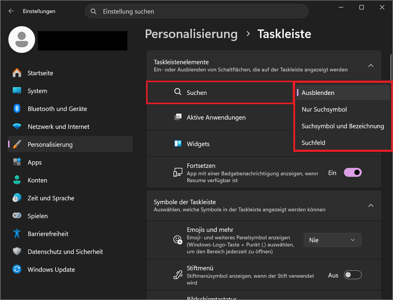Click the Emojis und mehr smiley icon
This screenshot has height=300, width=393.
[178, 240]
